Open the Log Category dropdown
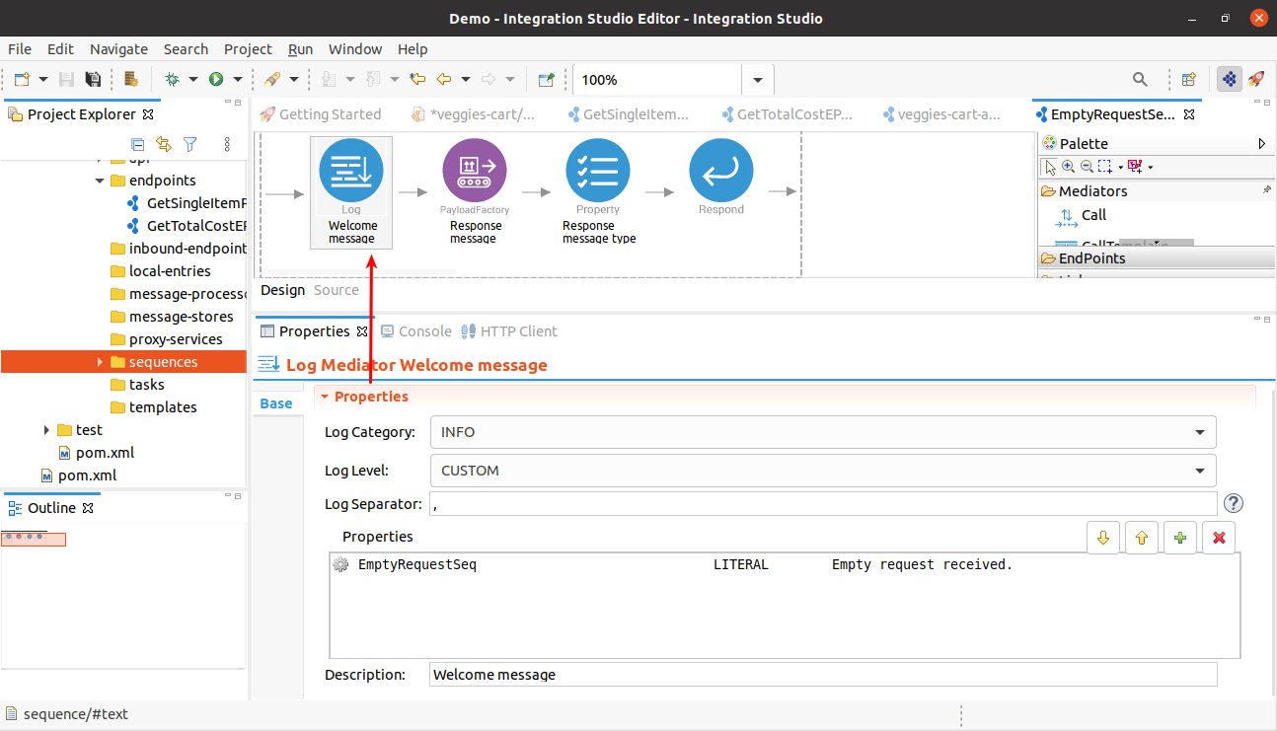 click(823, 432)
